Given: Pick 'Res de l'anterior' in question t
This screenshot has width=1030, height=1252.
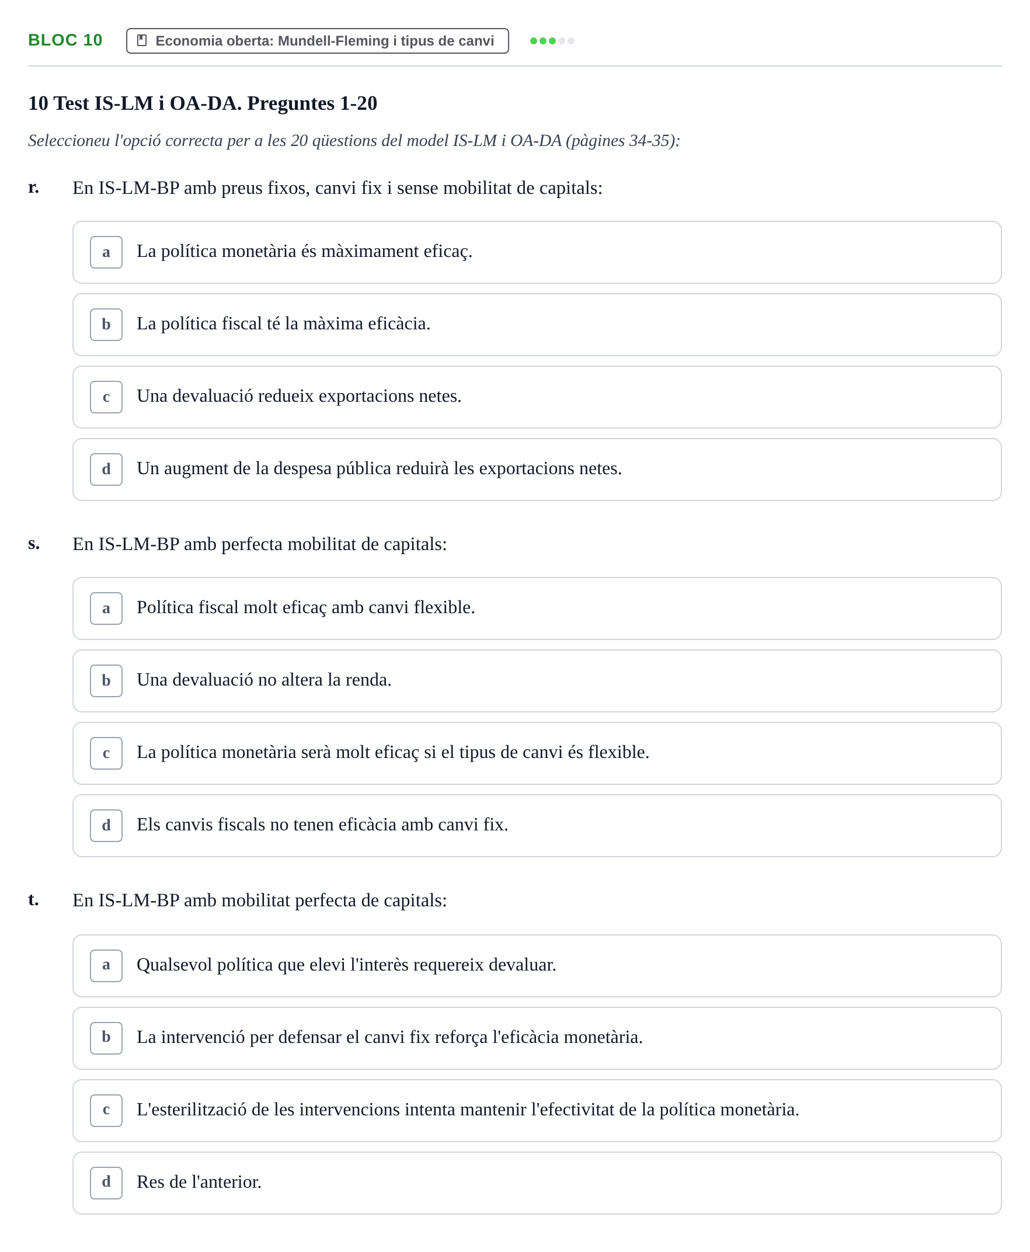Looking at the screenshot, I should pyautogui.click(x=537, y=1183).
